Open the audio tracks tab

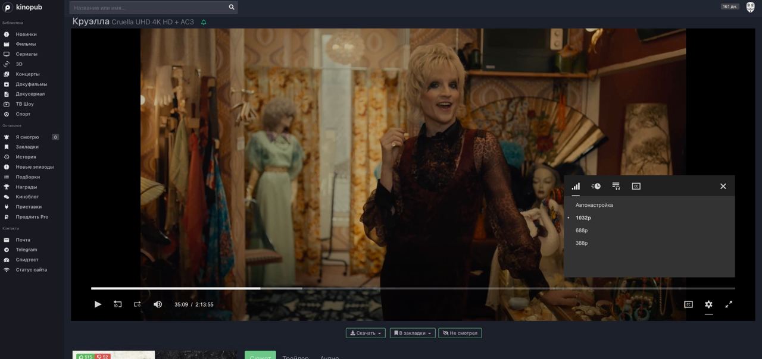(616, 186)
